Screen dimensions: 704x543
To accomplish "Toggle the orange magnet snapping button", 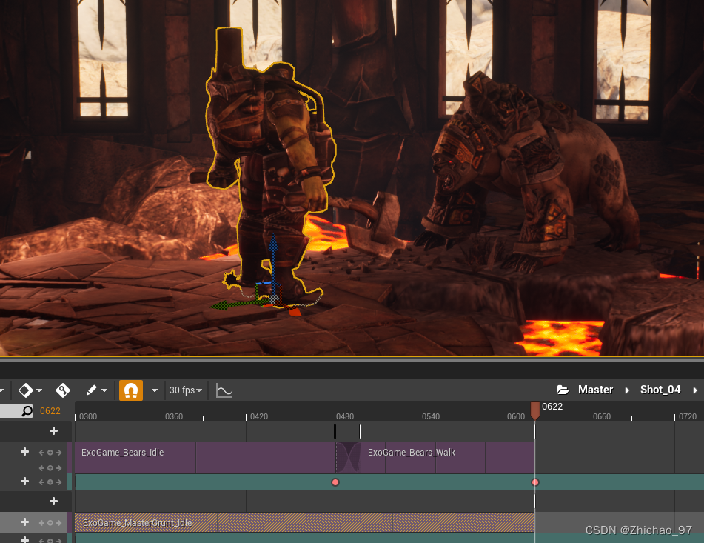I will point(130,390).
